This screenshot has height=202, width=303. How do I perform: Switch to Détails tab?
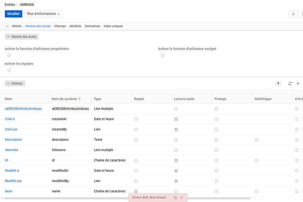(x=17, y=26)
